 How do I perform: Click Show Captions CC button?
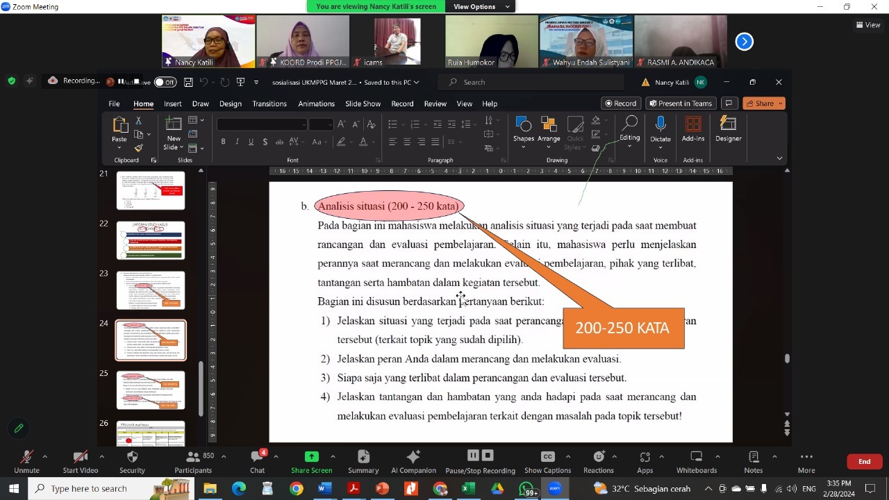pyautogui.click(x=548, y=462)
